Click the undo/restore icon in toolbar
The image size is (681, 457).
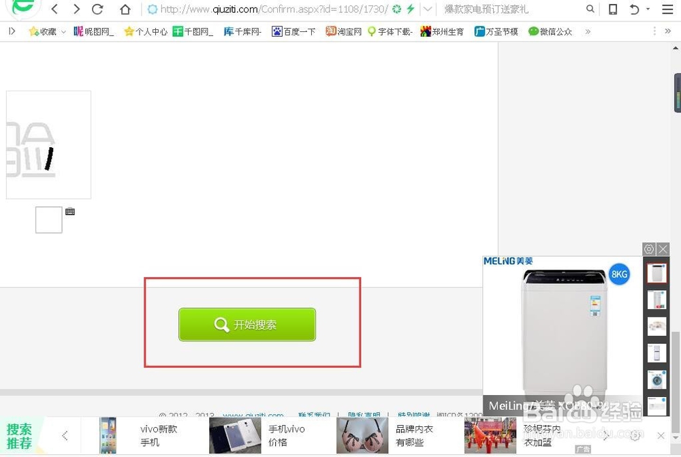tap(633, 10)
